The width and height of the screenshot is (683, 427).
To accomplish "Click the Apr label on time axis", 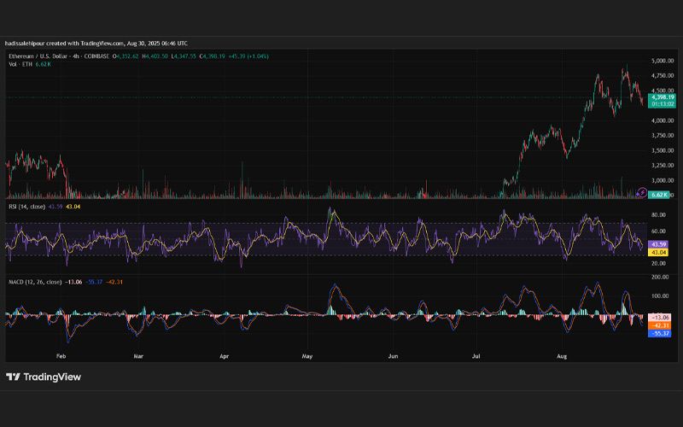I will tap(224, 356).
